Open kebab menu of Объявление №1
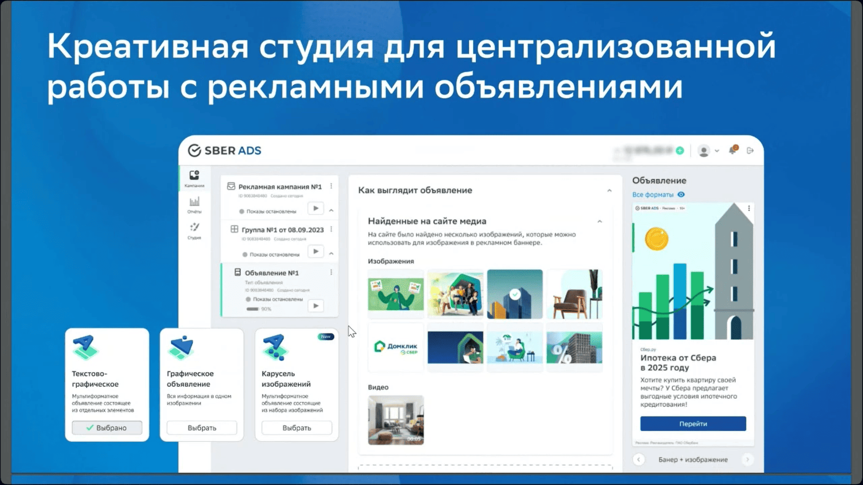 331,272
